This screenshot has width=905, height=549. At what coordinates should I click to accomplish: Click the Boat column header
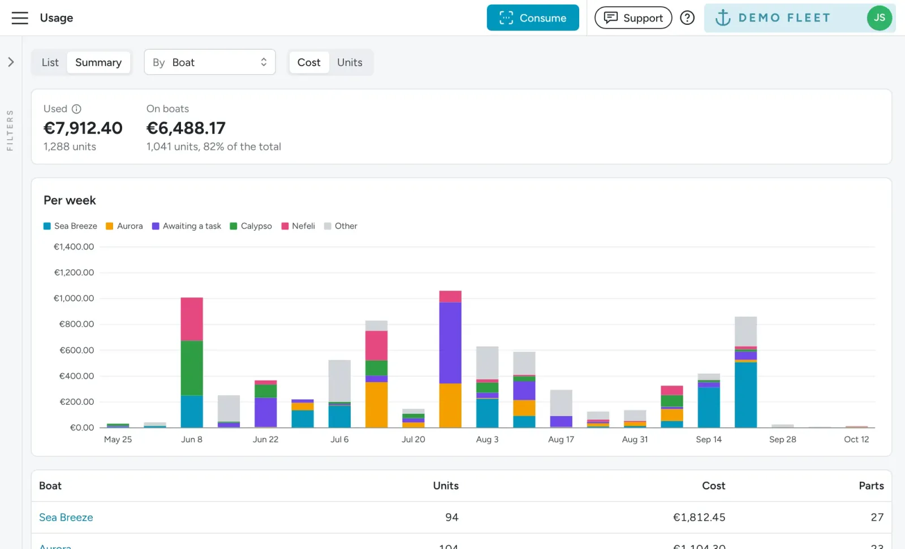pyautogui.click(x=50, y=486)
